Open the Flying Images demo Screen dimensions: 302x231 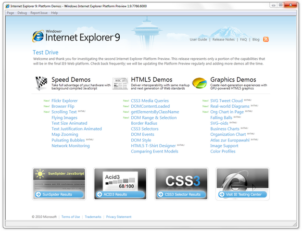click(64, 117)
